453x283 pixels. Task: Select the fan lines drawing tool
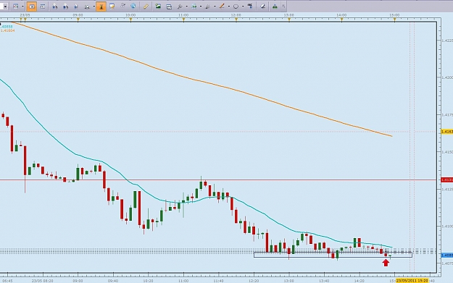(x=208, y=6)
